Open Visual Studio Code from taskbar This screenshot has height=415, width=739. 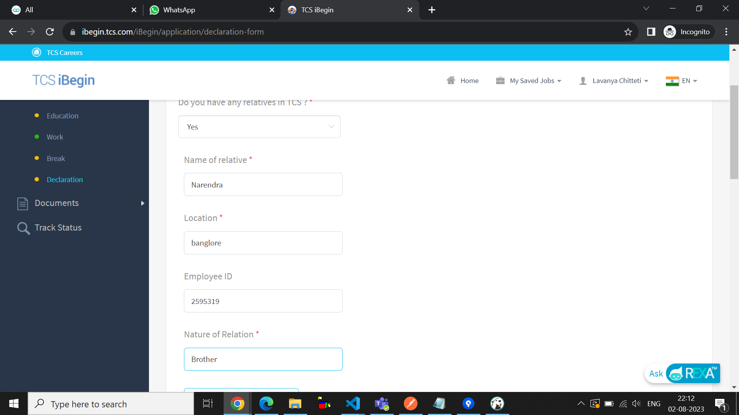point(353,403)
